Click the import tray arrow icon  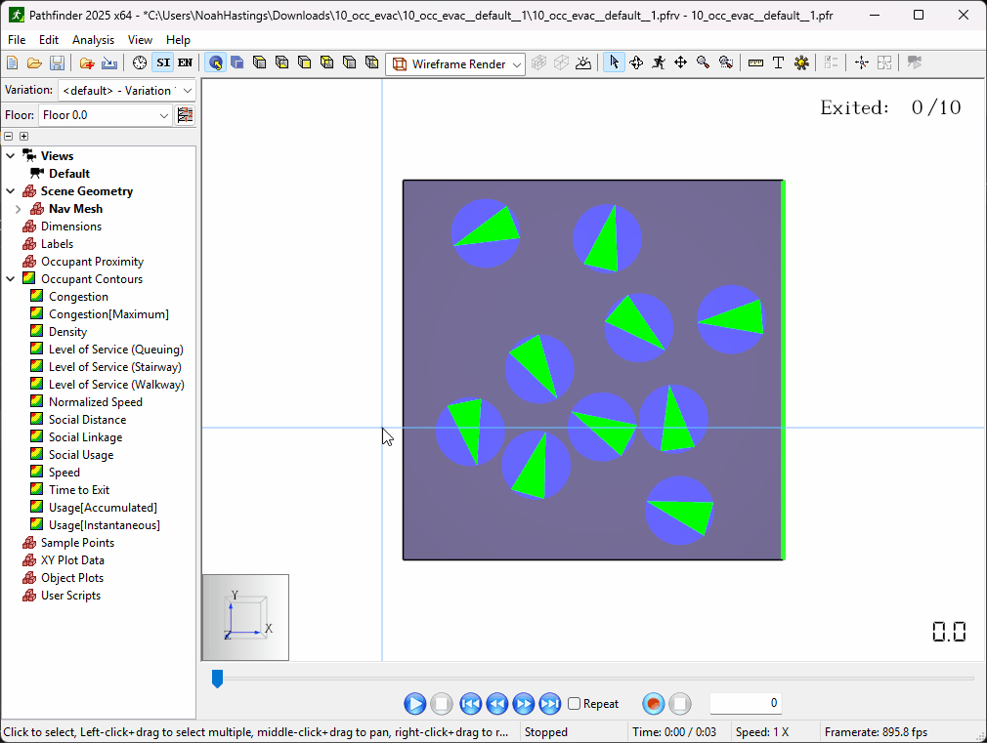tap(109, 62)
